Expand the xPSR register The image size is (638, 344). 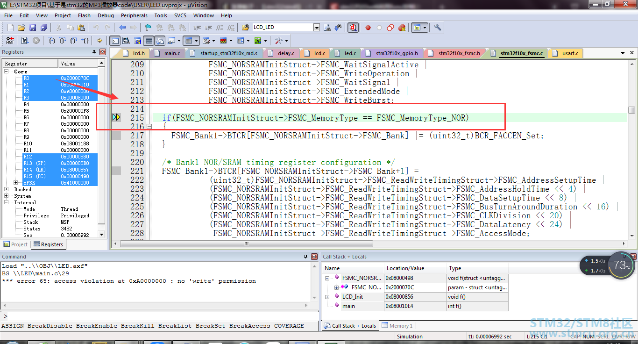tap(16, 183)
